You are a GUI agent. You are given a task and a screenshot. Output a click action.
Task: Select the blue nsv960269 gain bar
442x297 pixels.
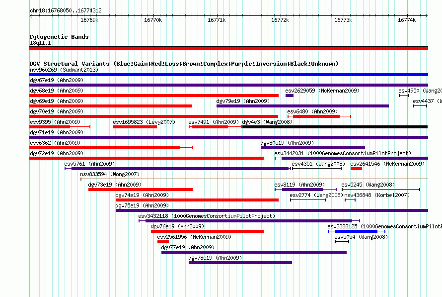click(x=228, y=75)
